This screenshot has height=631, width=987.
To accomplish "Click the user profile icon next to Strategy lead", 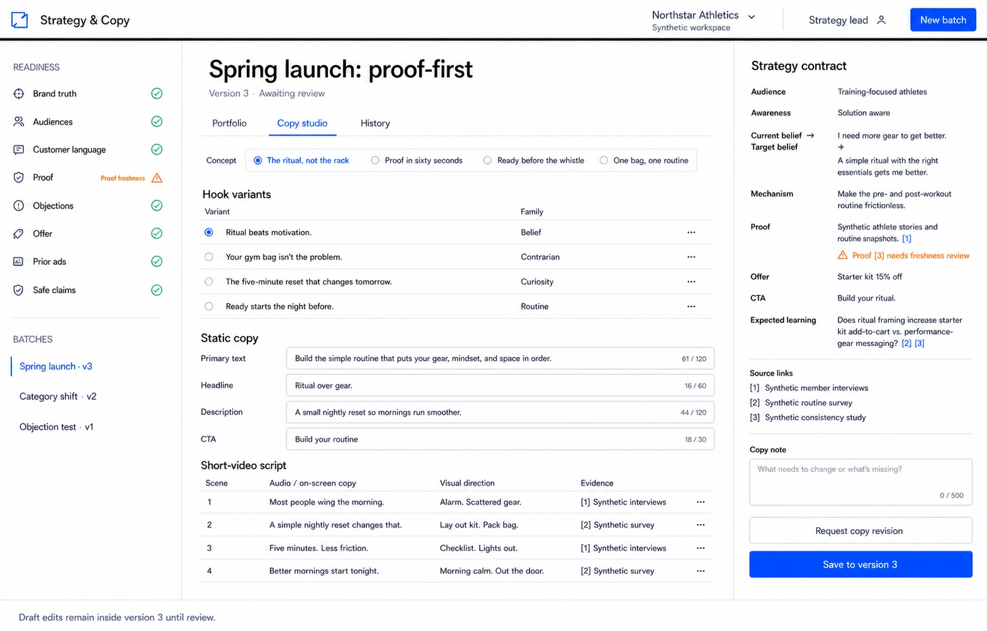I will click(881, 20).
